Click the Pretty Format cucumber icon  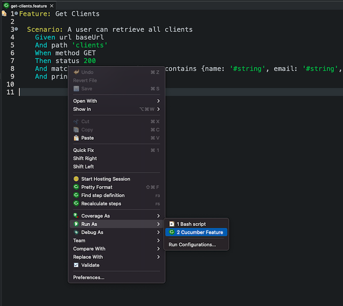[x=76, y=187]
